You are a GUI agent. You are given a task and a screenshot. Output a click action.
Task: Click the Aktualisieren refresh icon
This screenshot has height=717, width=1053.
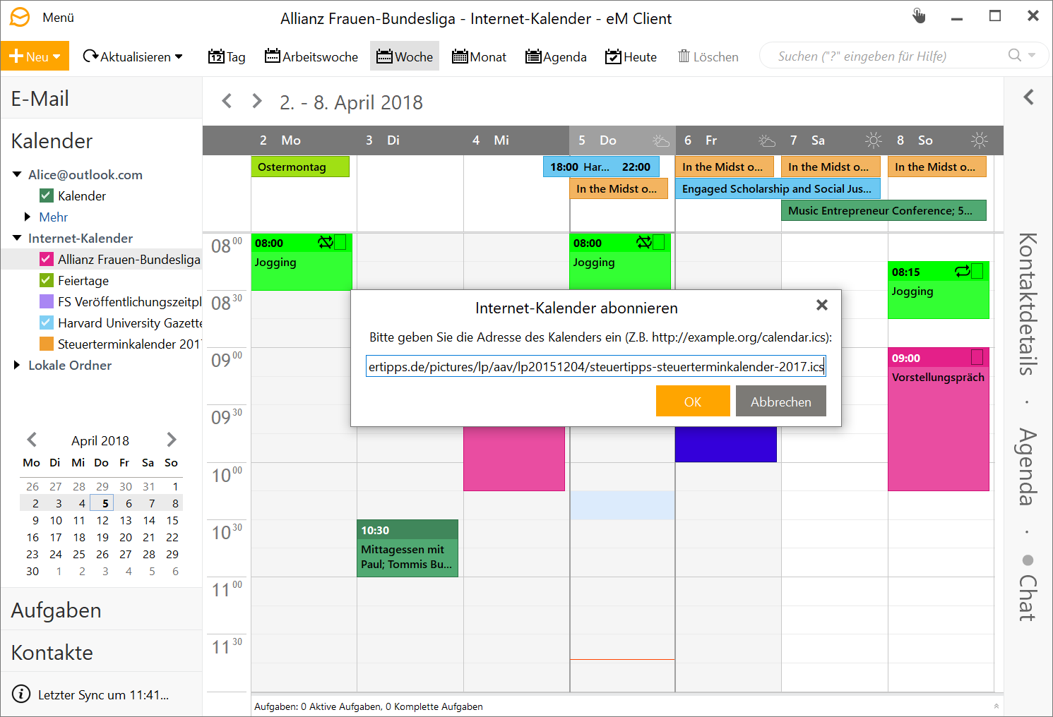click(x=90, y=56)
